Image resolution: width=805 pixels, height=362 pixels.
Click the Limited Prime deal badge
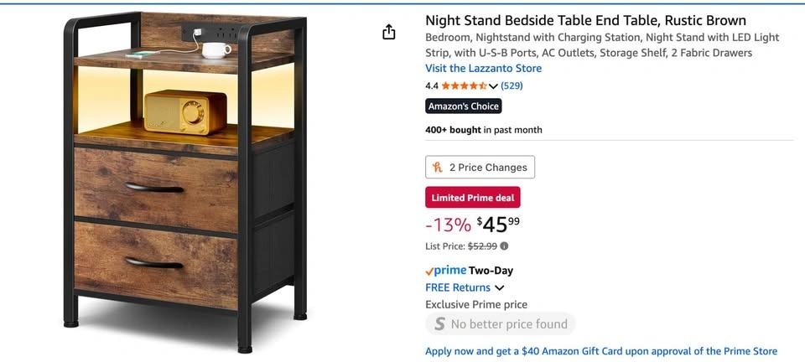pyautogui.click(x=473, y=198)
